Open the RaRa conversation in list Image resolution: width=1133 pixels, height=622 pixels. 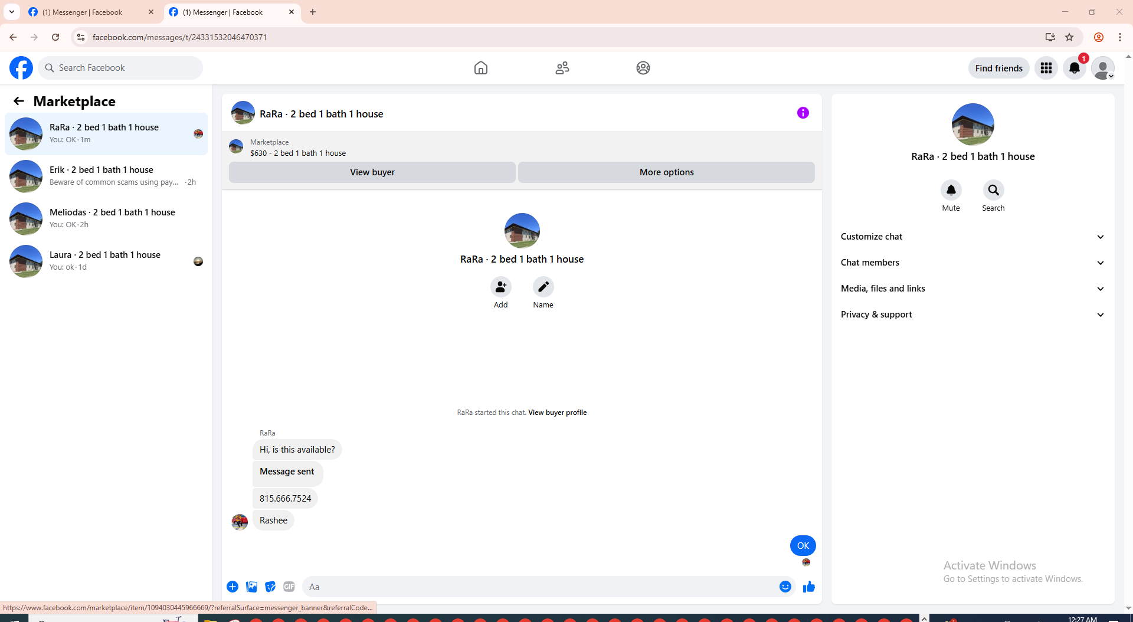[106, 134]
